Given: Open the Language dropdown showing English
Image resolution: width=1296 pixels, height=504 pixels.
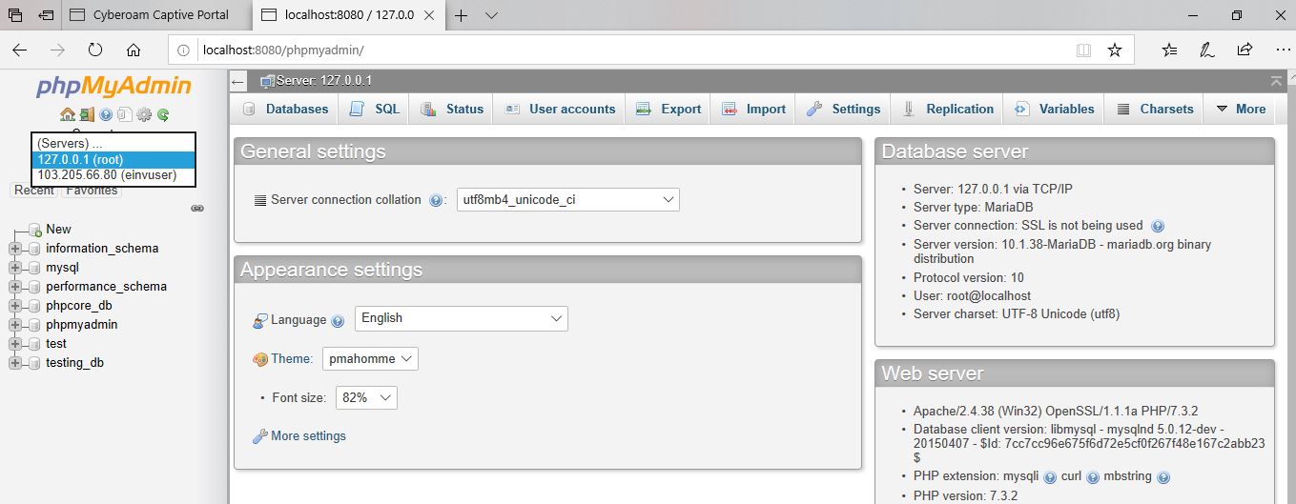Looking at the screenshot, I should [x=462, y=318].
